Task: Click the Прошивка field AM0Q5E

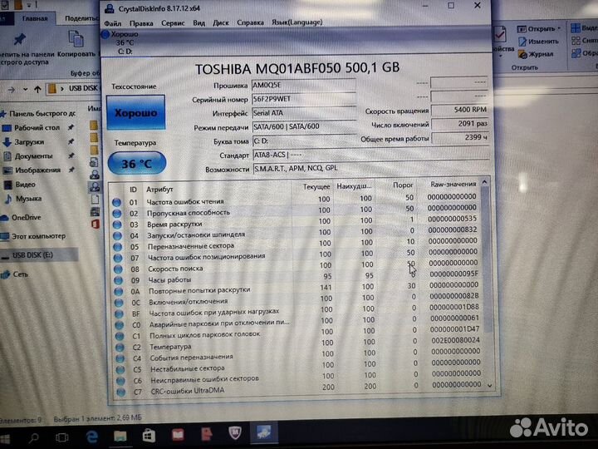Action: 304,85
